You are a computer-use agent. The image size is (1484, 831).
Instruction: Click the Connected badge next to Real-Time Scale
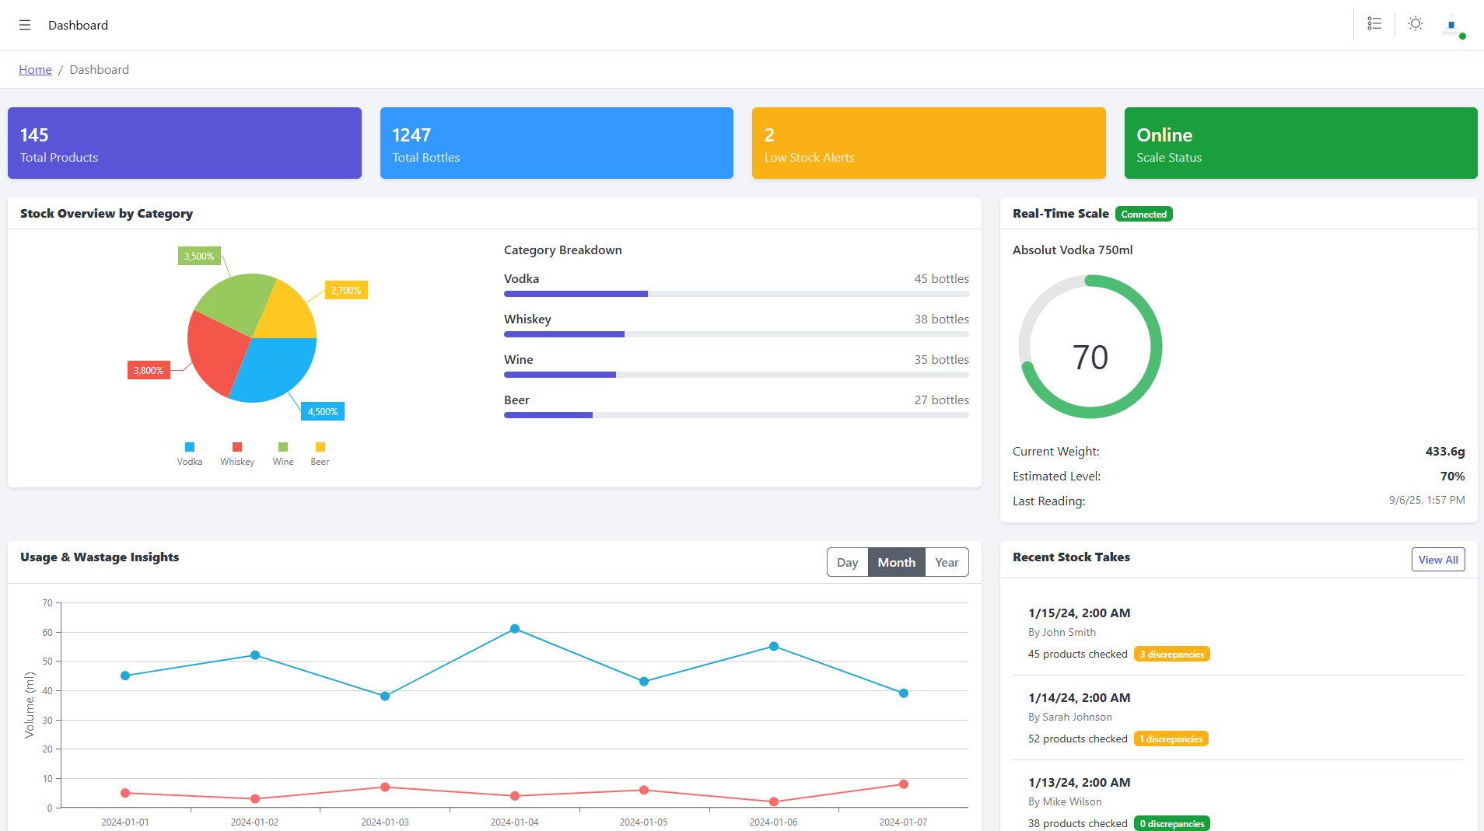[1143, 213]
